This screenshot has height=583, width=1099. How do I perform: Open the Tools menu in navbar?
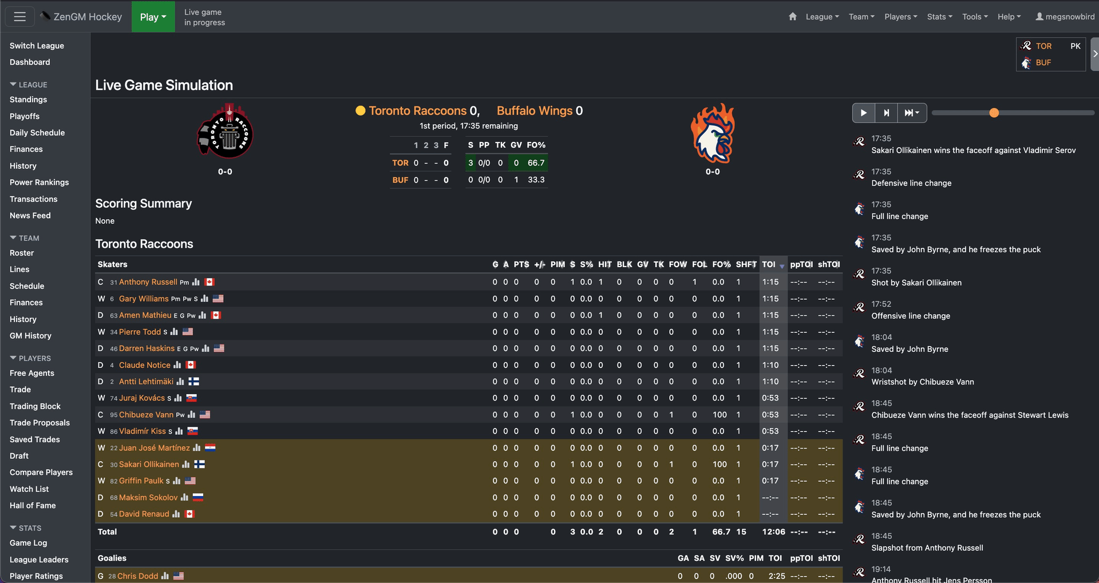click(x=975, y=17)
